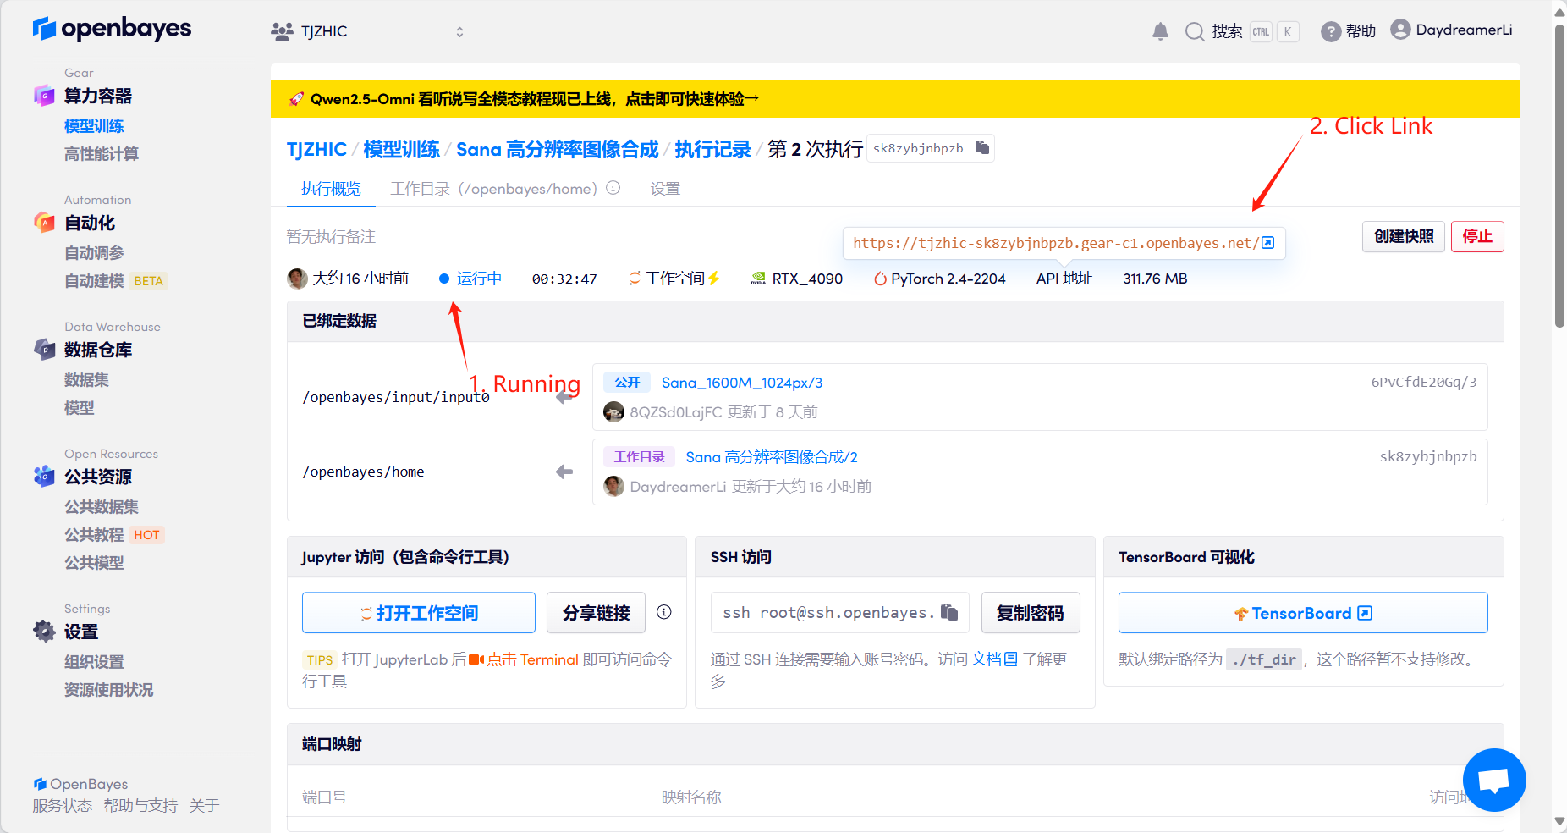The height and width of the screenshot is (833, 1567).
Task: Select 公共教程 in the sidebar
Action: 94,535
